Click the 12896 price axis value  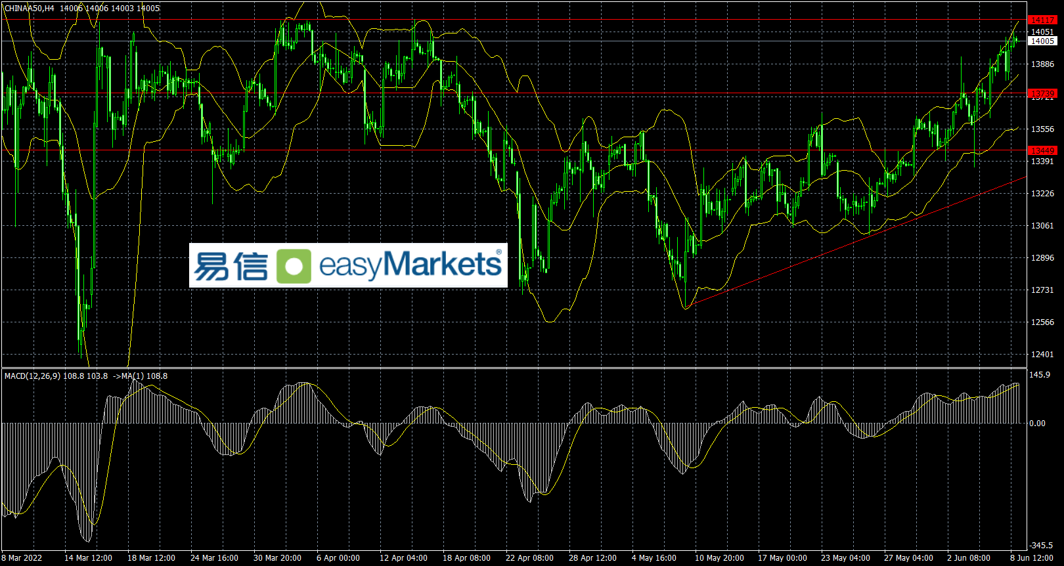[1042, 258]
